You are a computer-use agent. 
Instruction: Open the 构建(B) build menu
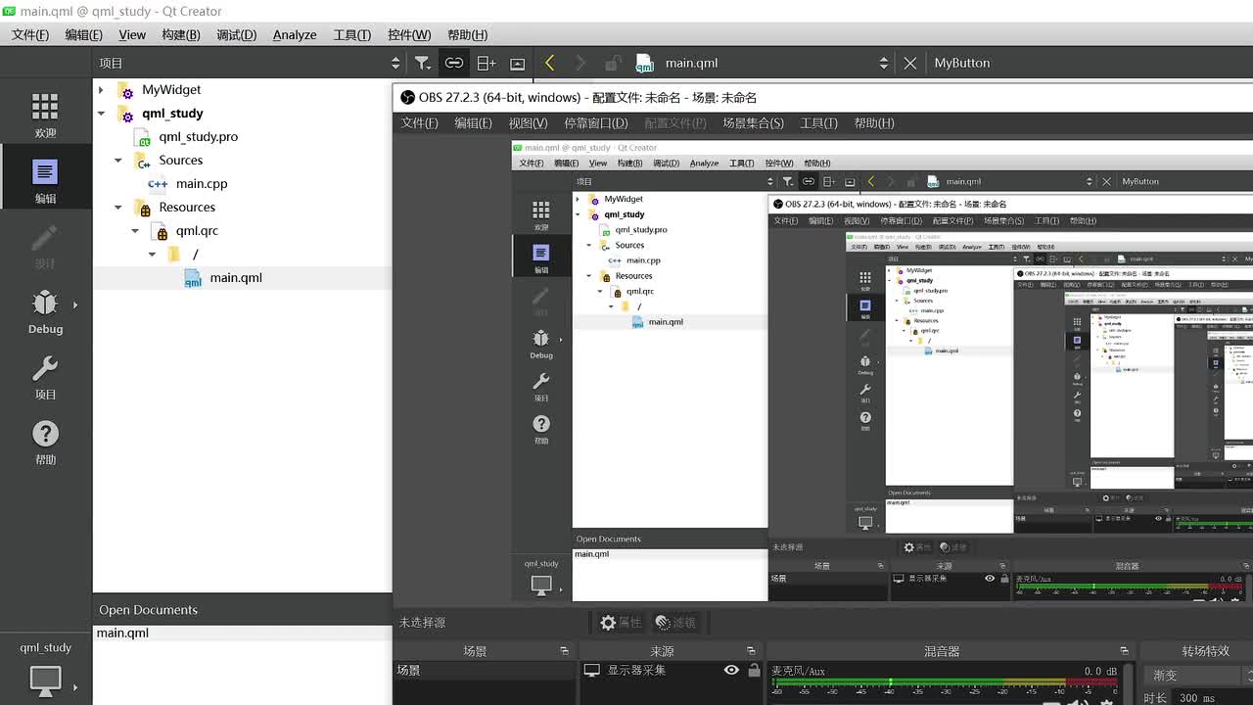point(181,34)
